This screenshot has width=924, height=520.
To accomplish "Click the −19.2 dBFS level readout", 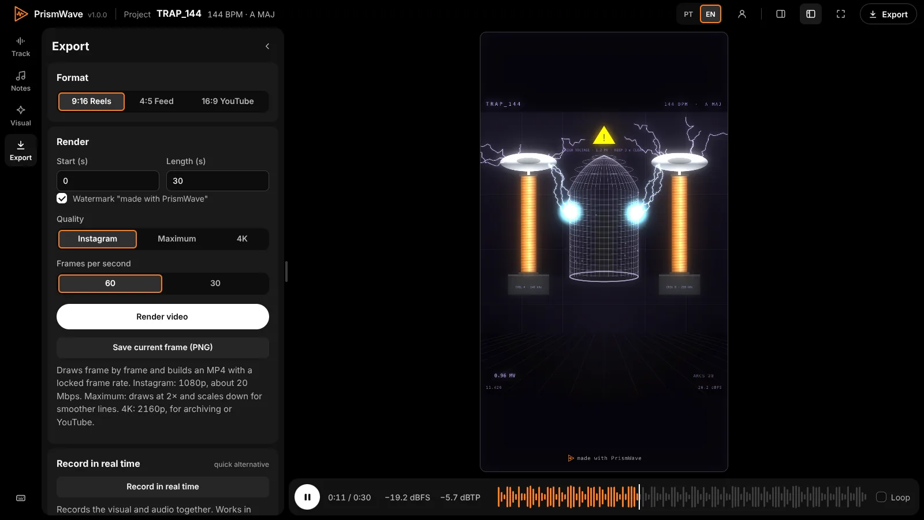I will tap(408, 497).
